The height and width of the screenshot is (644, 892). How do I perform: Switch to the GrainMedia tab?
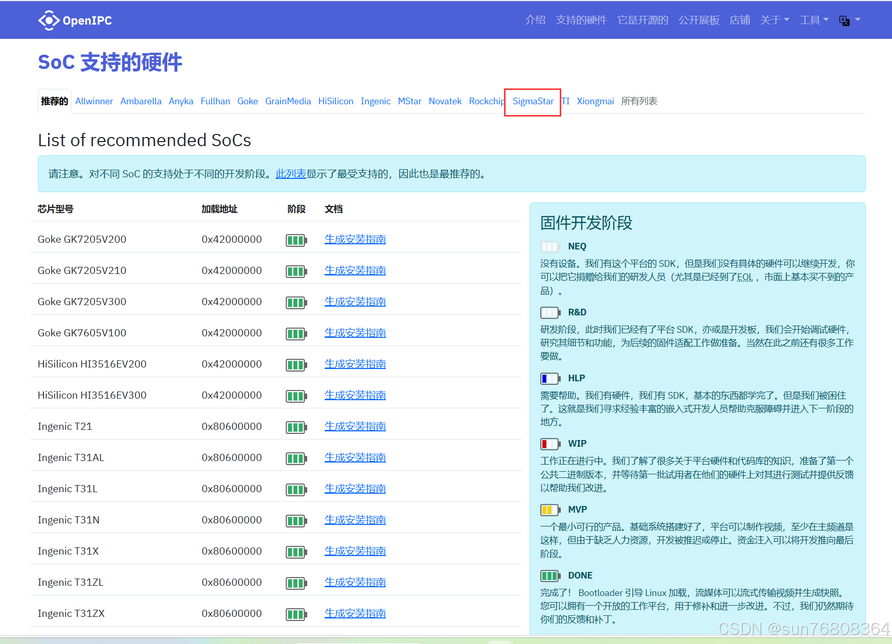point(288,101)
